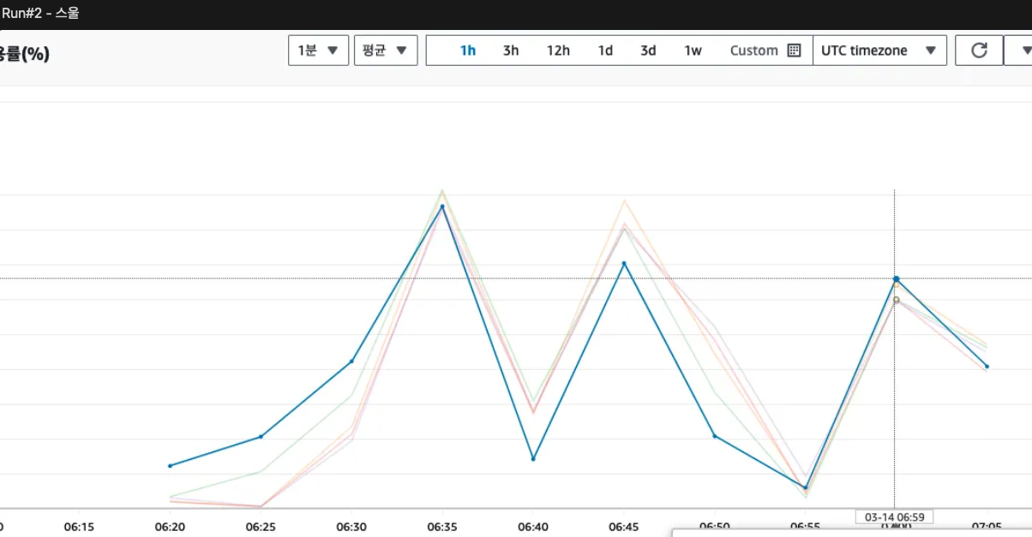Image resolution: width=1032 pixels, height=537 pixels.
Task: Click blue data point at 06:45
Action: 624,264
